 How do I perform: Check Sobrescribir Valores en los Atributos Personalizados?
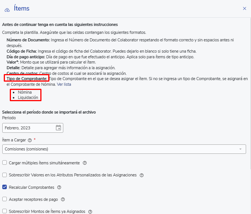pos(5,175)
